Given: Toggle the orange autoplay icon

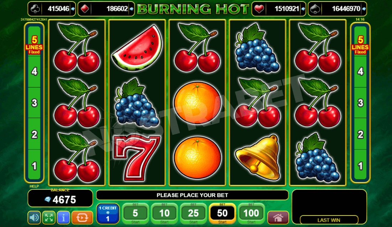Looking at the screenshot, I should (x=82, y=218).
